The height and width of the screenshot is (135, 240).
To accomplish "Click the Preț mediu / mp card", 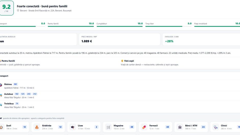I will 119,39.
